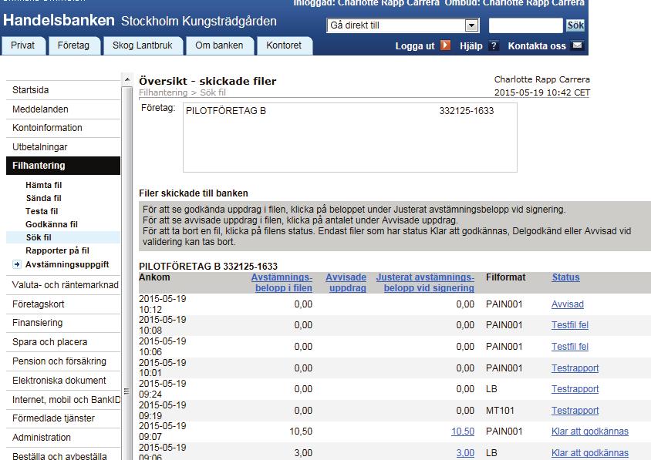Click the Avvisad status for 10:12 file
This screenshot has height=460, width=651.
[567, 304]
